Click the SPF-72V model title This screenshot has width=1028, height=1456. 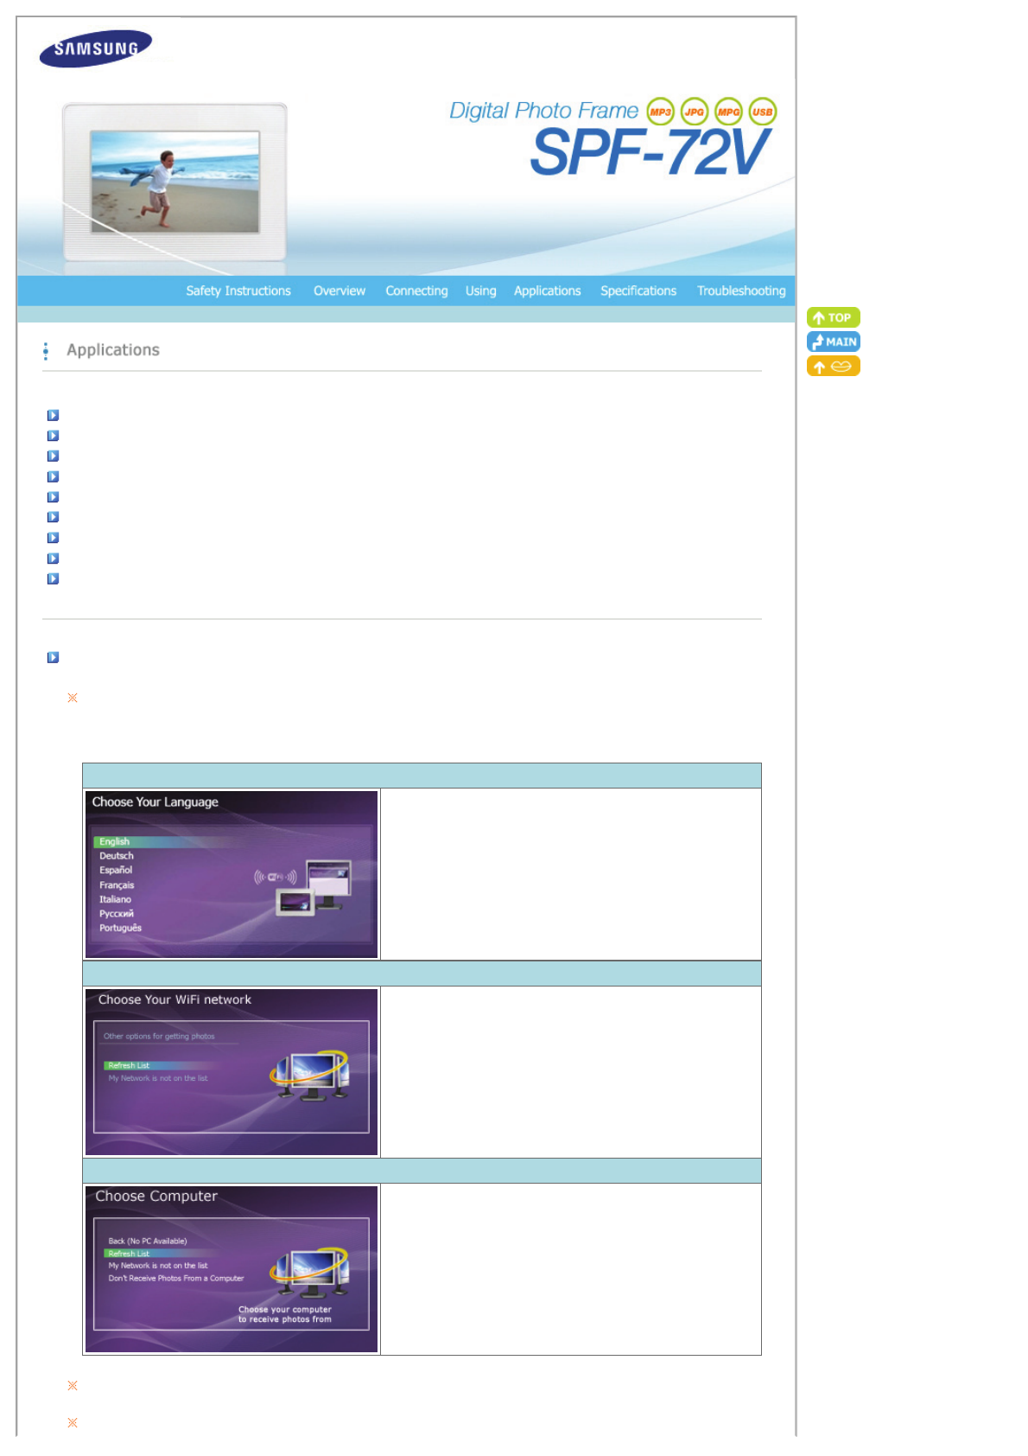coord(649,153)
